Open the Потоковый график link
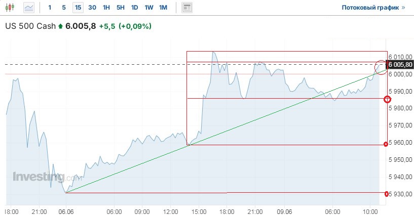 373,8
